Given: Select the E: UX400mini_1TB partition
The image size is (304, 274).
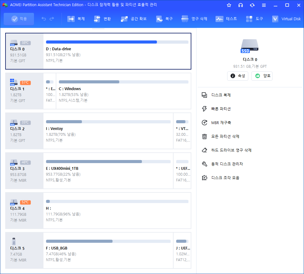Looking at the screenshot, I should click(108, 171).
